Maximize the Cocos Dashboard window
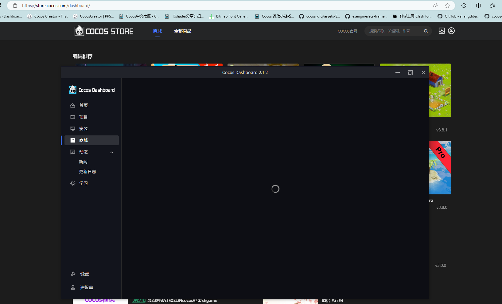Image resolution: width=502 pixels, height=304 pixels. point(411,72)
